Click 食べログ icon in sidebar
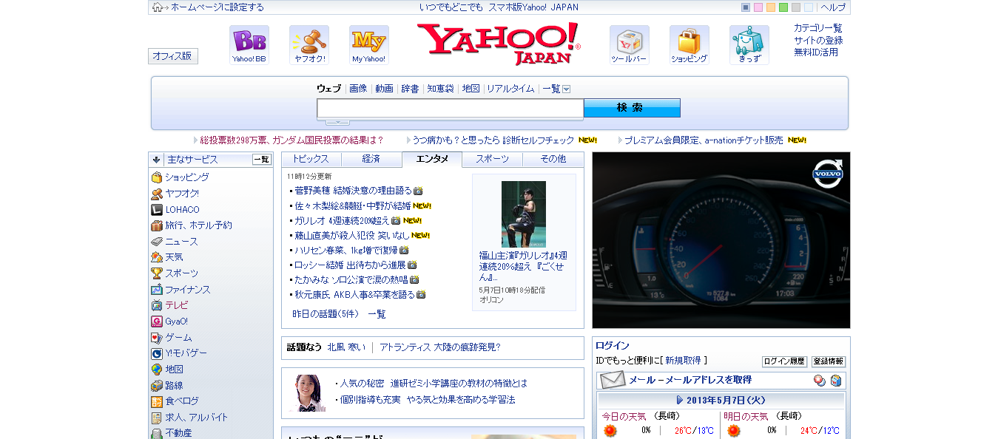This screenshot has width=998, height=439. (x=157, y=402)
